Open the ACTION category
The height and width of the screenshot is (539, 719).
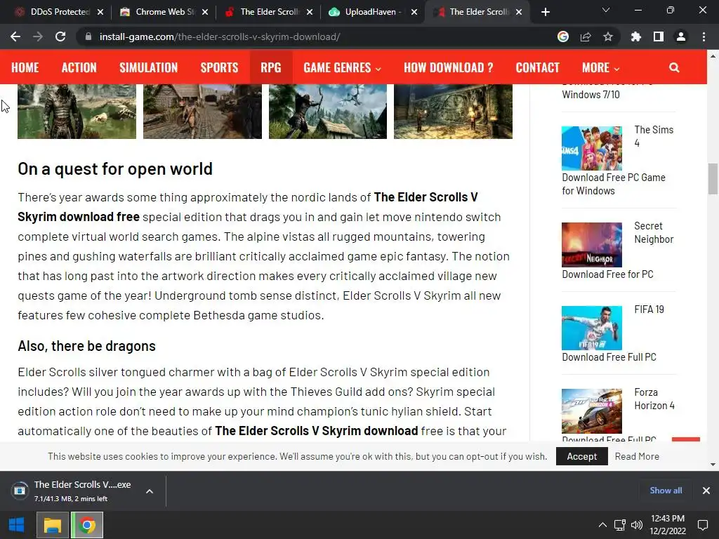point(79,68)
